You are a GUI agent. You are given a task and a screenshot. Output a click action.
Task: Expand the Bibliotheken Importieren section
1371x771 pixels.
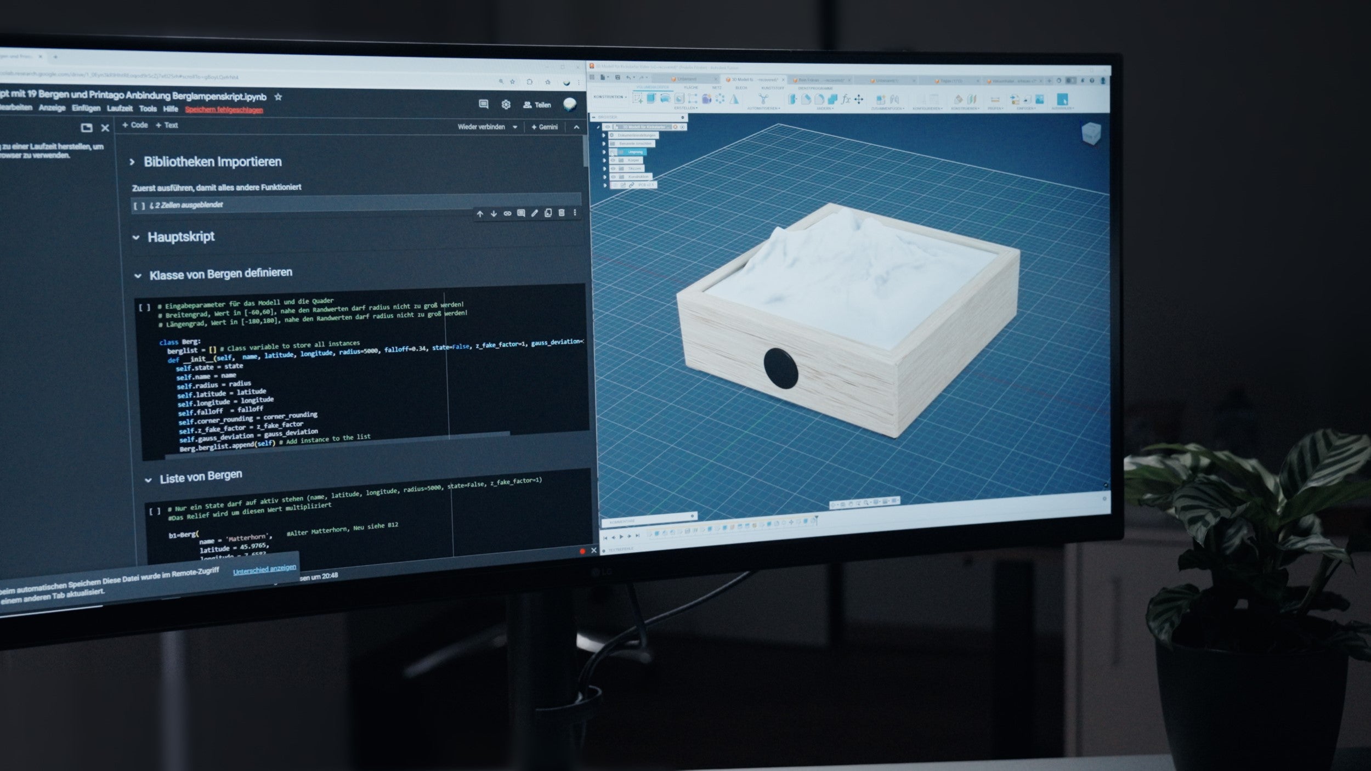132,162
